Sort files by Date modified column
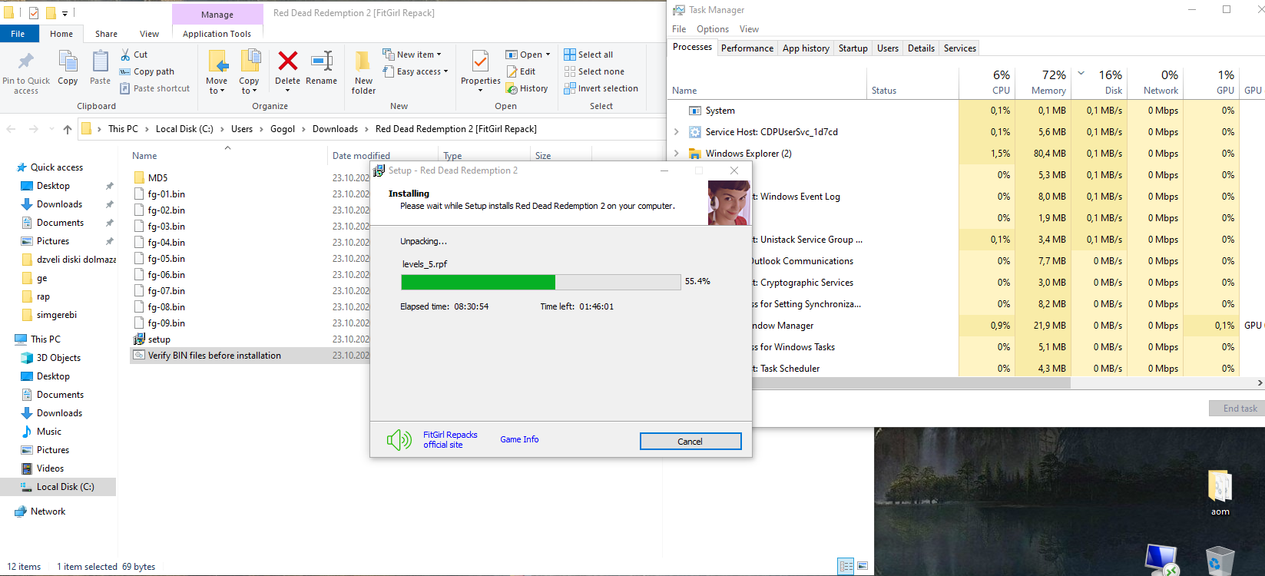The image size is (1265, 576). pyautogui.click(x=361, y=156)
